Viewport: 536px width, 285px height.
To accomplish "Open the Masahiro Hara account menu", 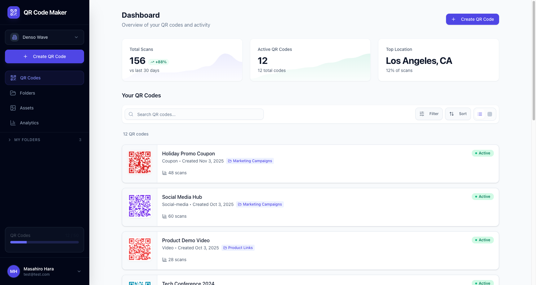I will tap(79, 271).
